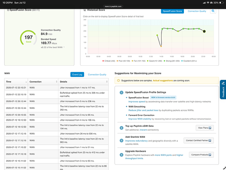
Task: Toggle the Poor (50-100) legend entry
Action: tap(123, 61)
